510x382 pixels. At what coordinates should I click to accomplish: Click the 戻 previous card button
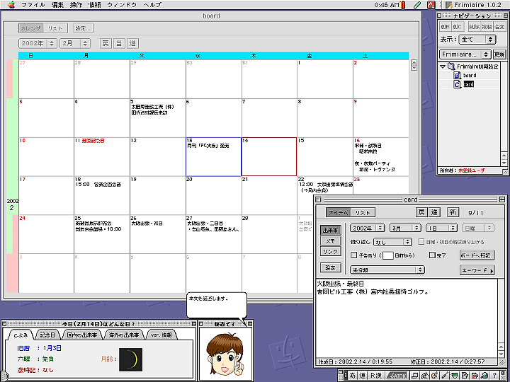[421, 213]
